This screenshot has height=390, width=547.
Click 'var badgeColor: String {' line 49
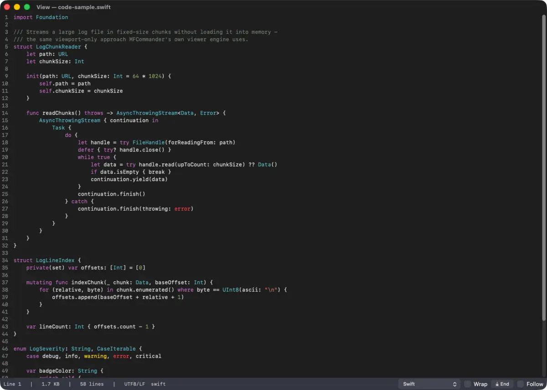point(65,371)
